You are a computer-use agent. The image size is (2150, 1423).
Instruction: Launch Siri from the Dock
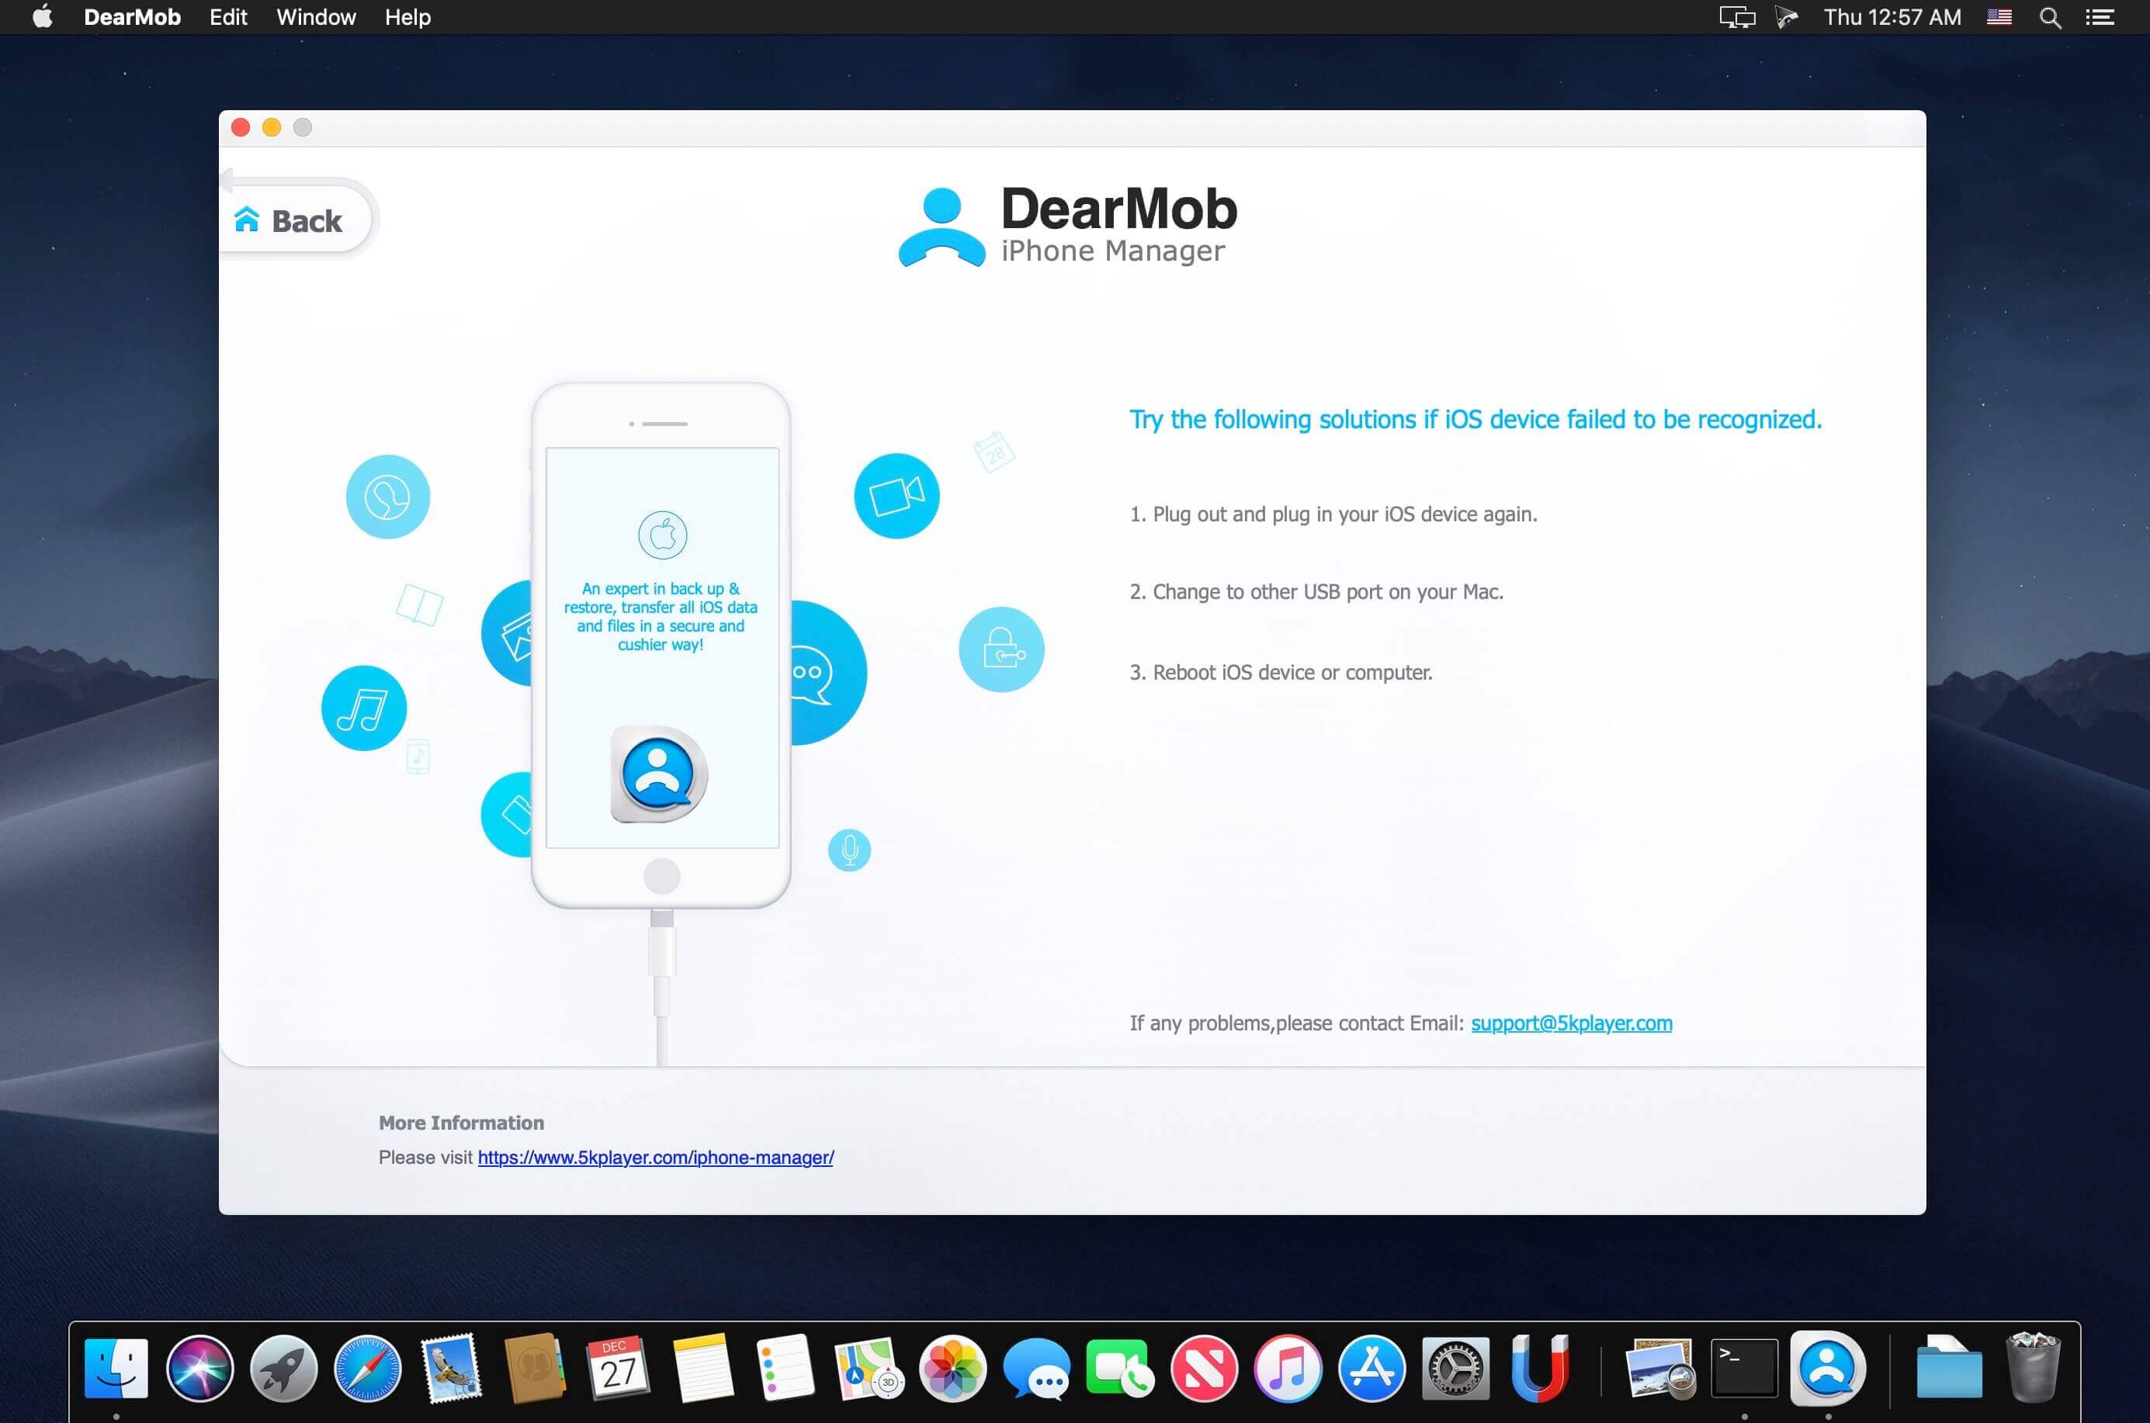(199, 1368)
